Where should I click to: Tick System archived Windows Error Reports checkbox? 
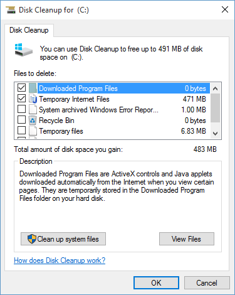pos(22,109)
